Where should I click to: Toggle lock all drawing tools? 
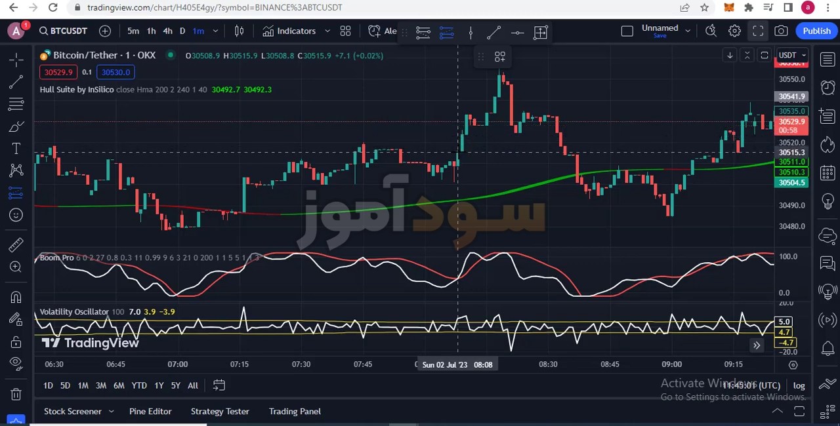click(16, 341)
